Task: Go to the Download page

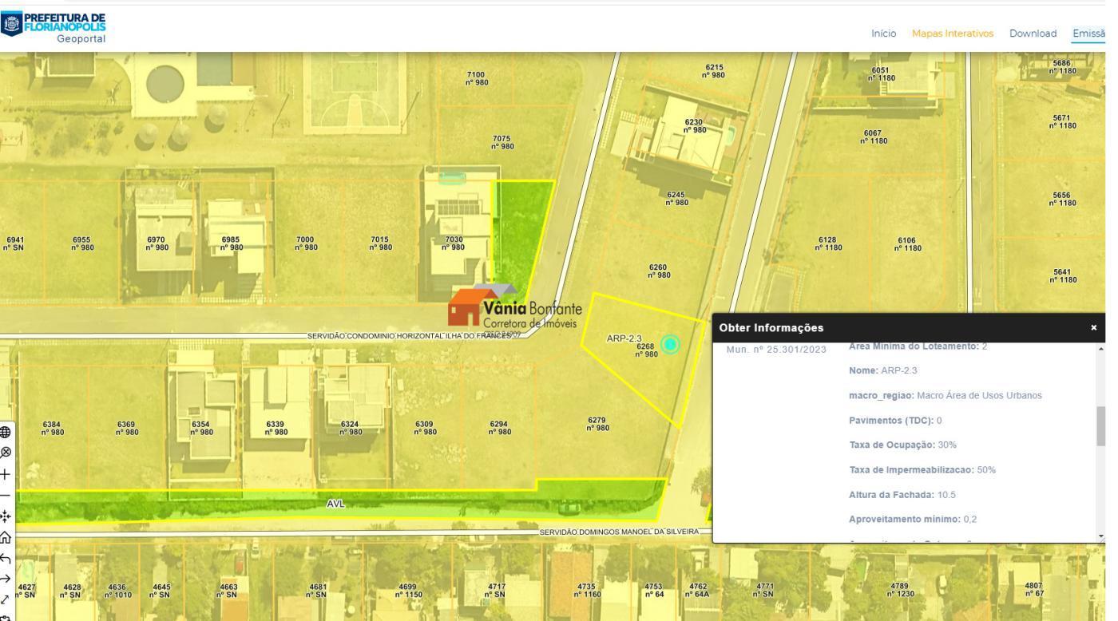Action: click(x=1033, y=34)
